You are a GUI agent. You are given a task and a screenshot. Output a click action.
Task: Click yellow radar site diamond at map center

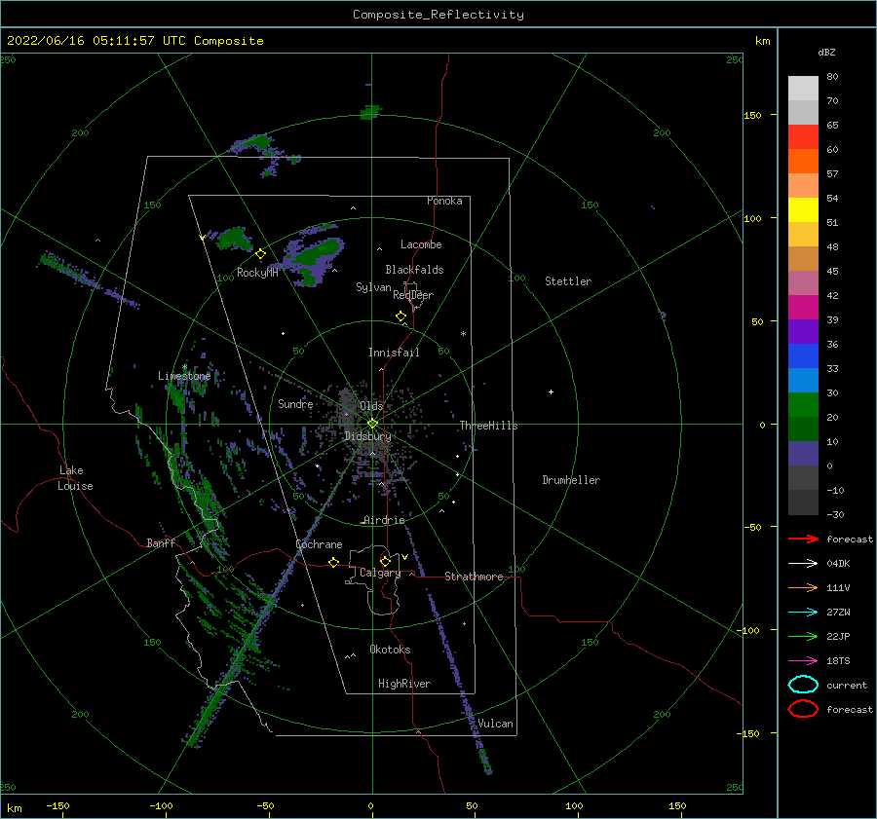tap(372, 424)
